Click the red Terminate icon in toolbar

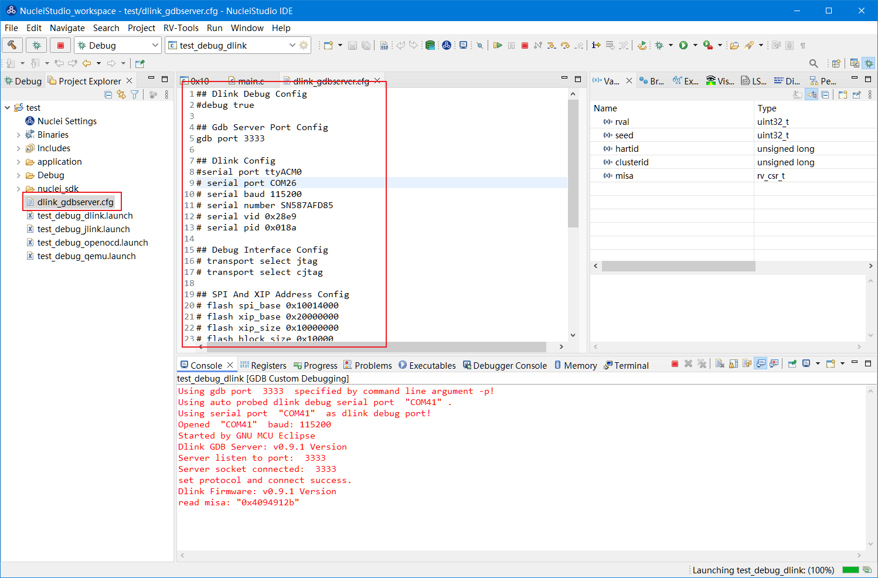click(525, 45)
